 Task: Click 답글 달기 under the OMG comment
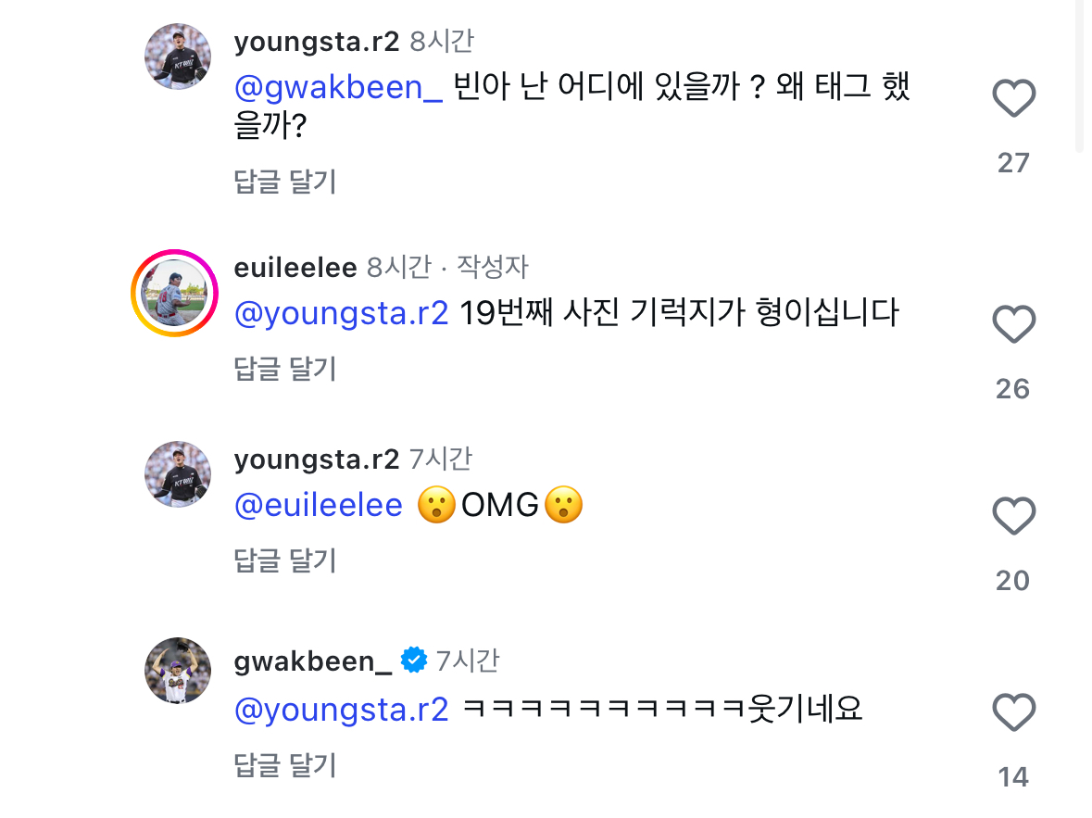pos(285,560)
